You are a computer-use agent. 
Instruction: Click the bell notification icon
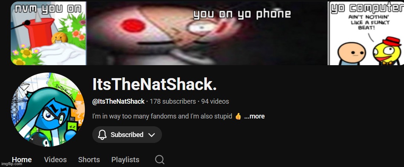pyautogui.click(x=102, y=134)
